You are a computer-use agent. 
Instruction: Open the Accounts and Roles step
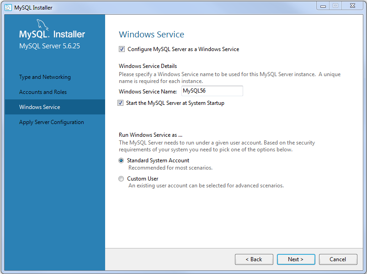pyautogui.click(x=43, y=92)
